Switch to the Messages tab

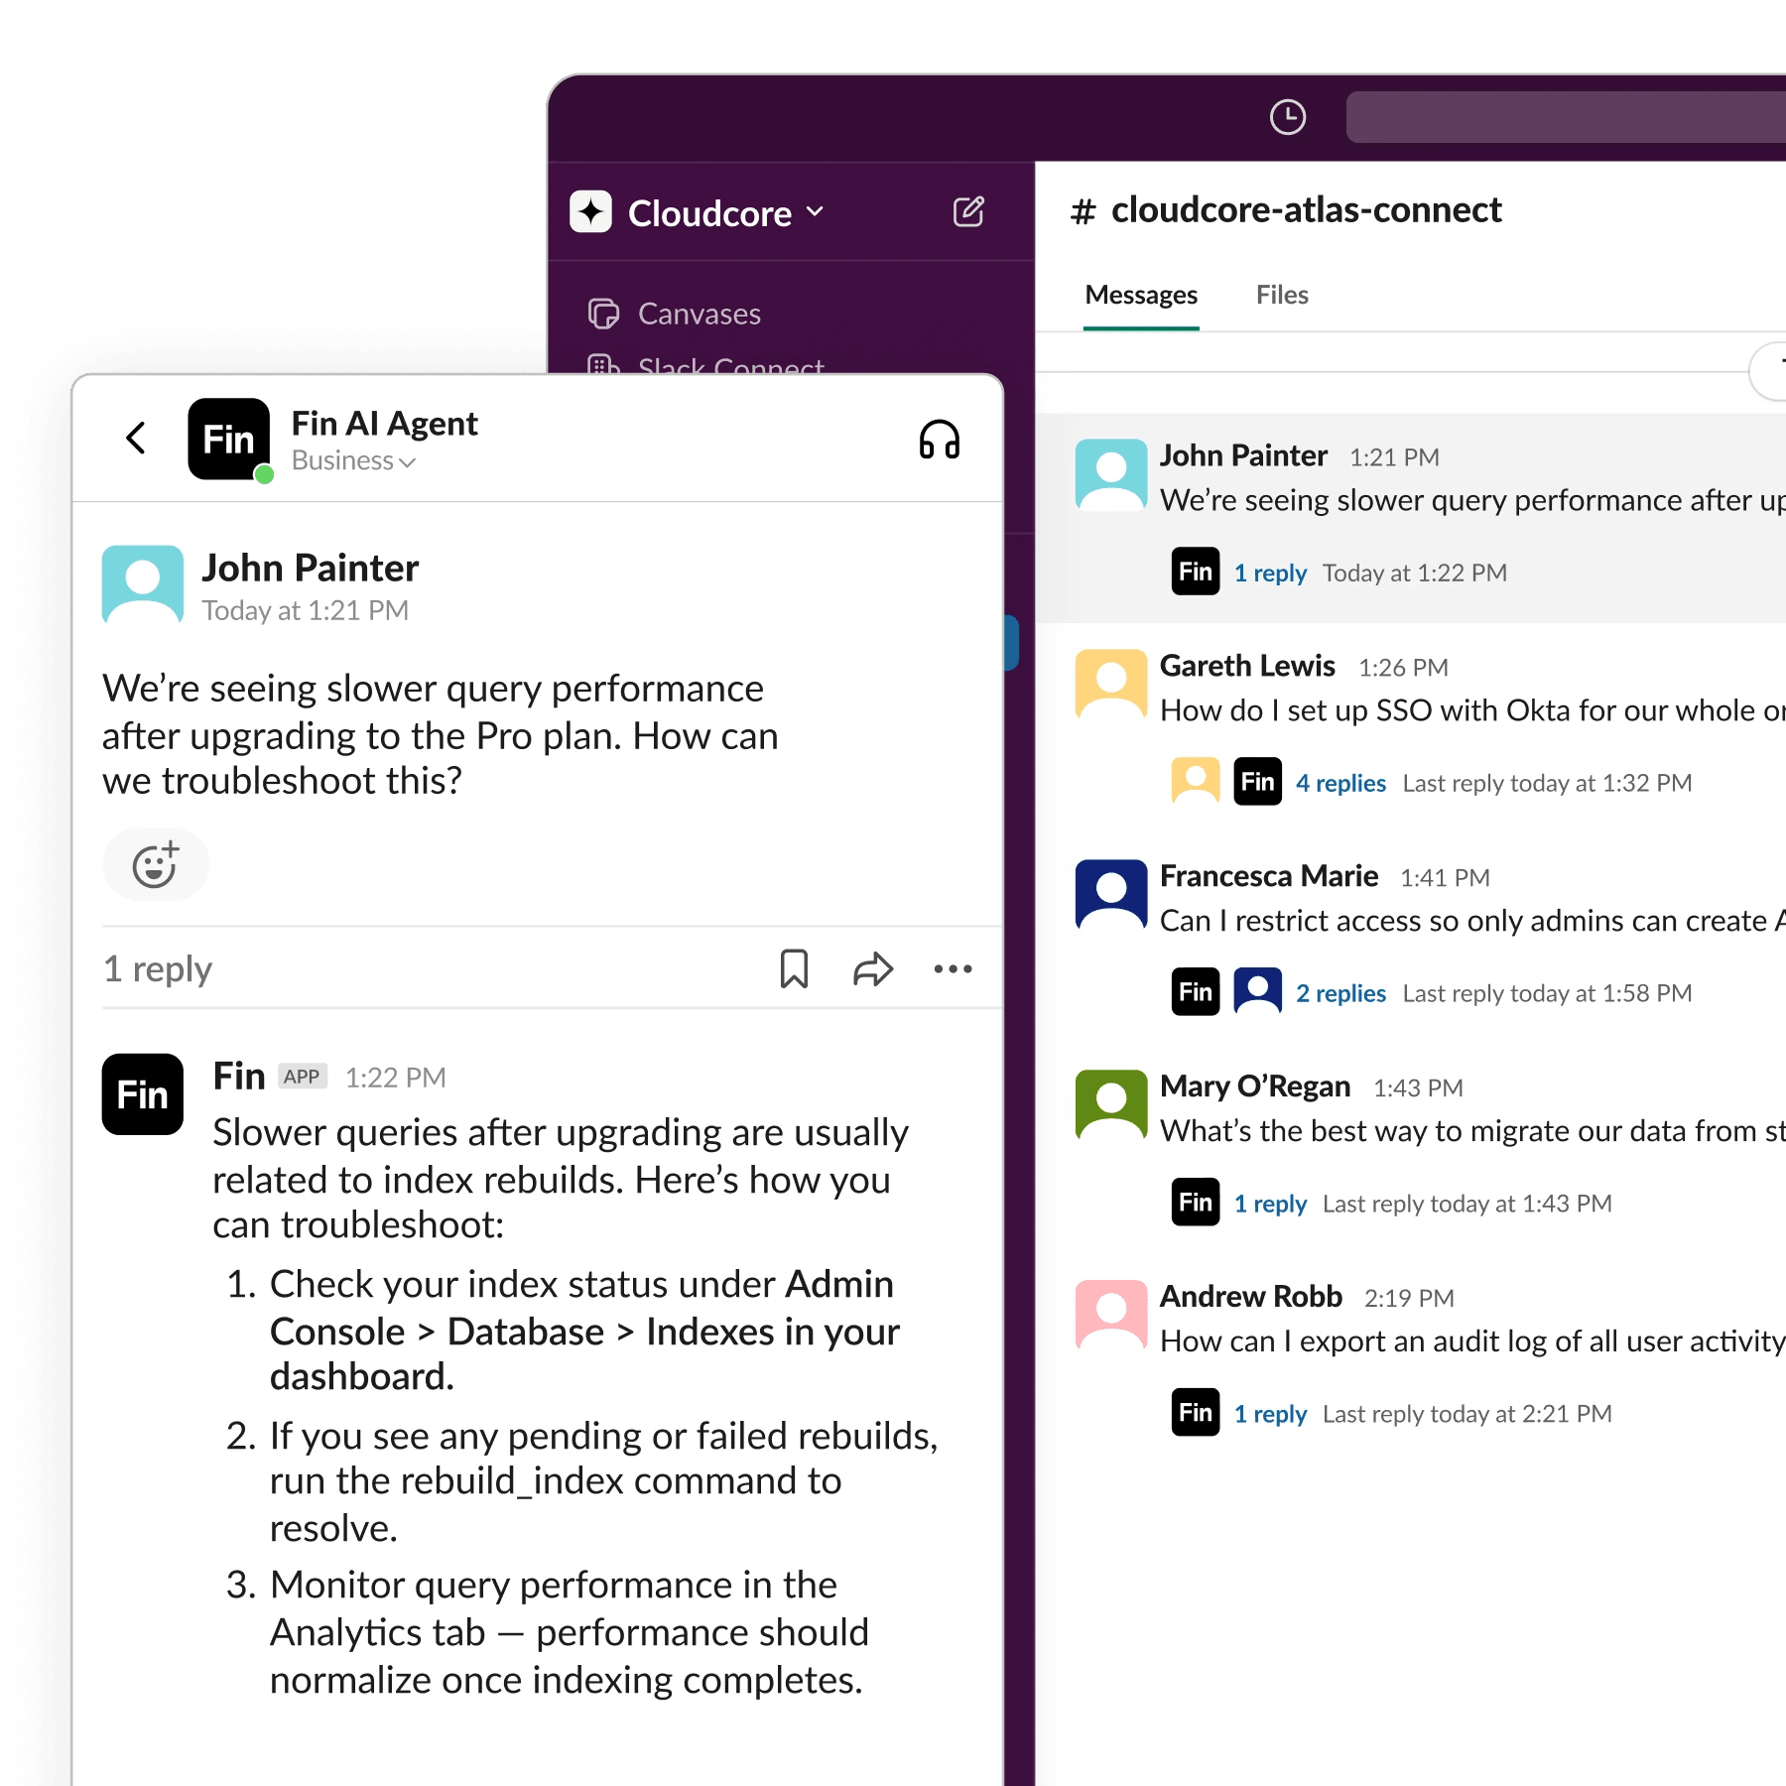tap(1141, 295)
